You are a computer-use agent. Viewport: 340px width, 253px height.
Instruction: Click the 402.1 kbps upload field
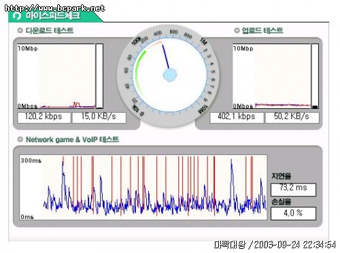[x=237, y=118]
